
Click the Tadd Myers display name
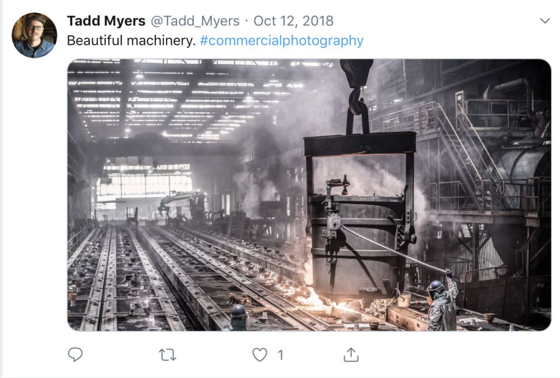click(x=106, y=21)
